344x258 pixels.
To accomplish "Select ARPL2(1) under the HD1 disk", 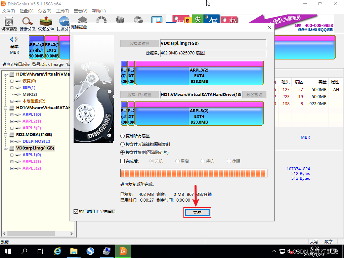I will point(32,121).
